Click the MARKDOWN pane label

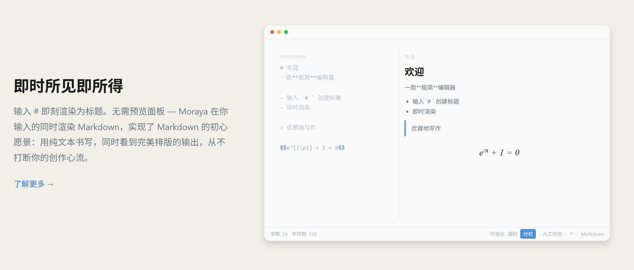[x=292, y=57]
